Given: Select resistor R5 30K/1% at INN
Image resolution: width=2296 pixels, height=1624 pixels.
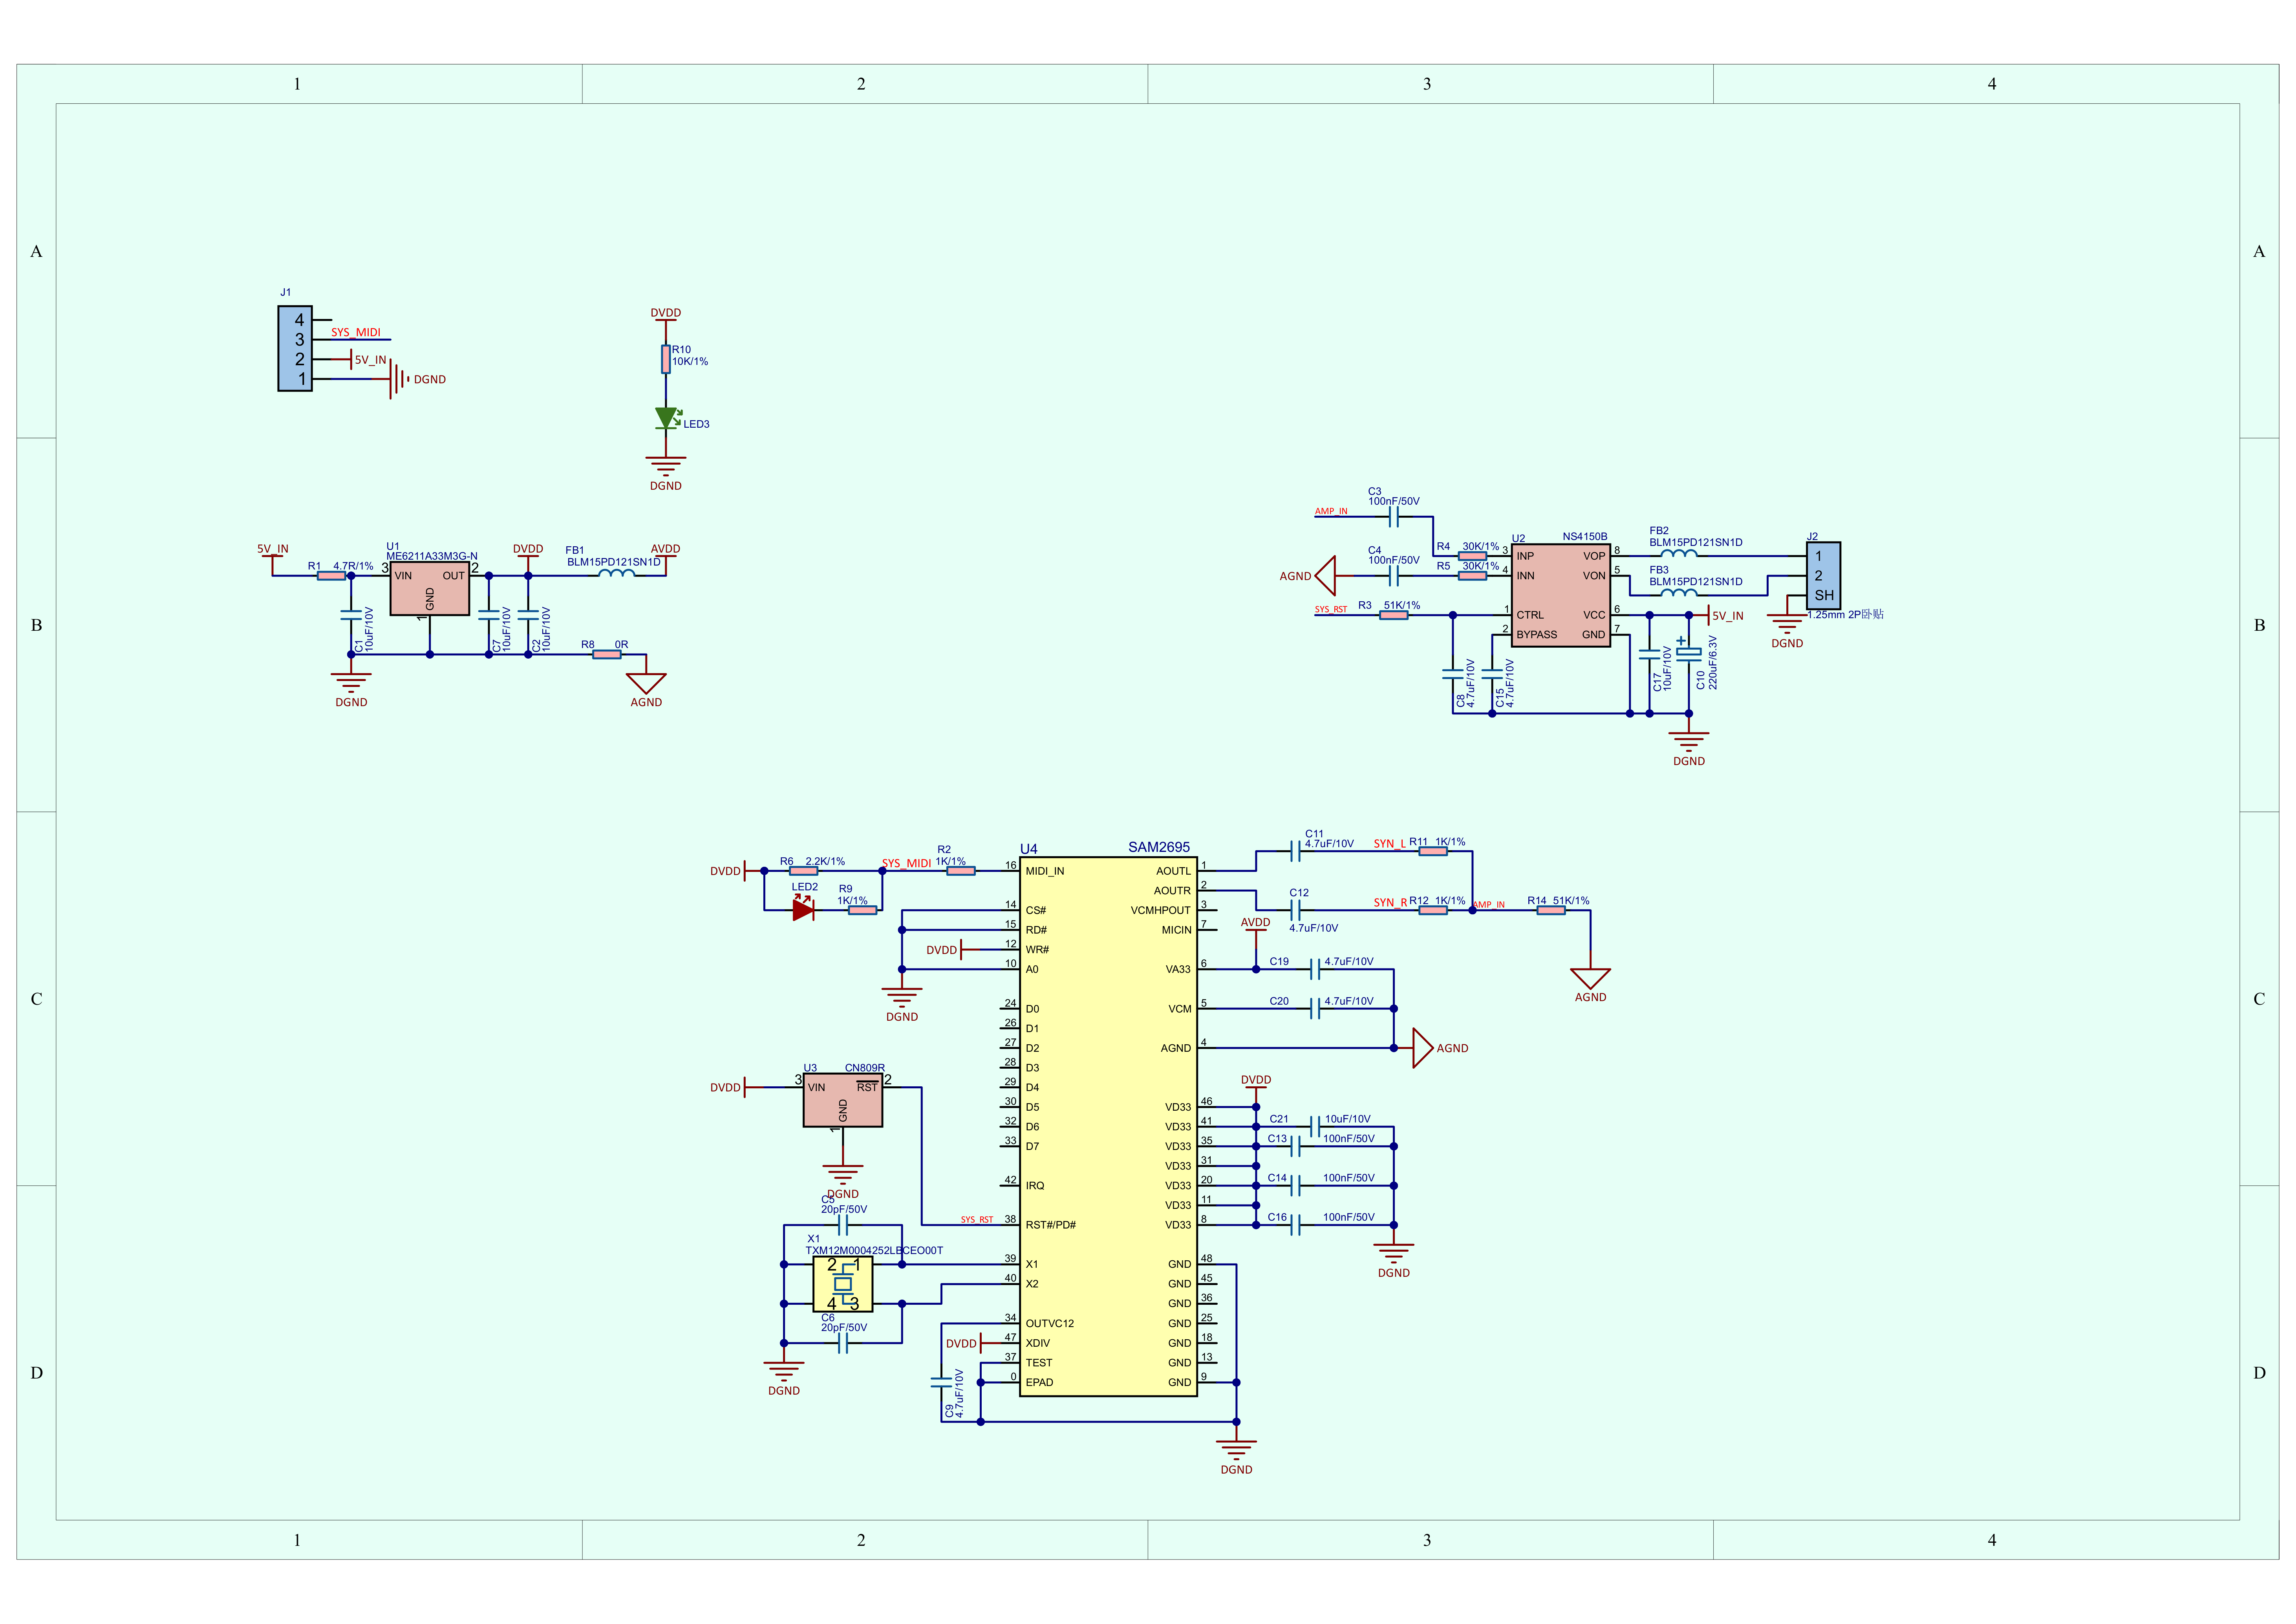Looking at the screenshot, I should tap(1472, 576).
